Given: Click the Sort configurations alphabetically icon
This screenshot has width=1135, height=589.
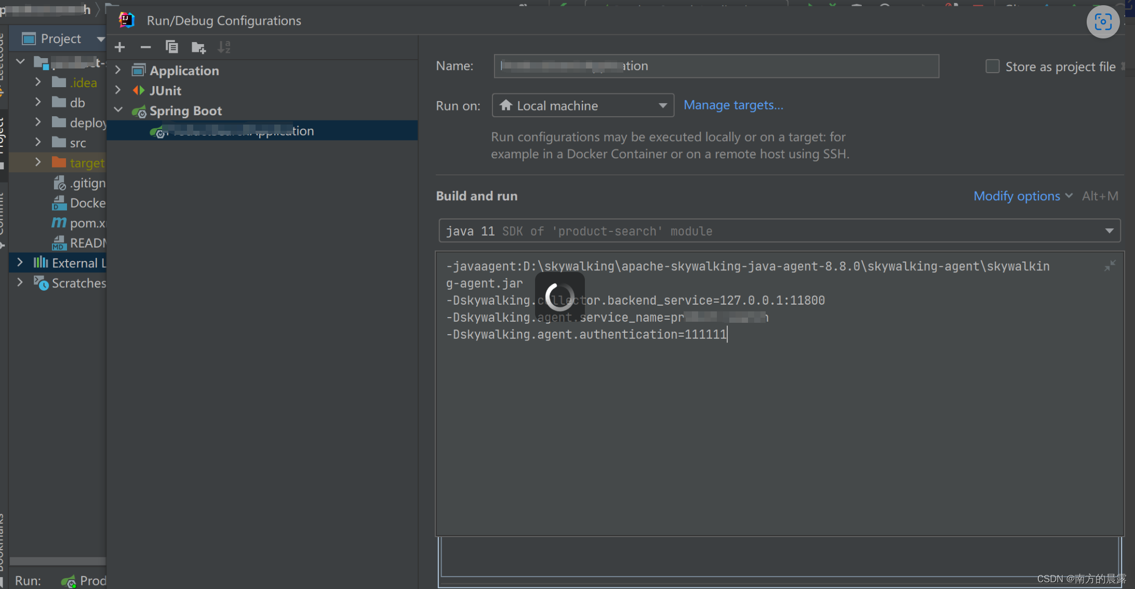Looking at the screenshot, I should (224, 47).
